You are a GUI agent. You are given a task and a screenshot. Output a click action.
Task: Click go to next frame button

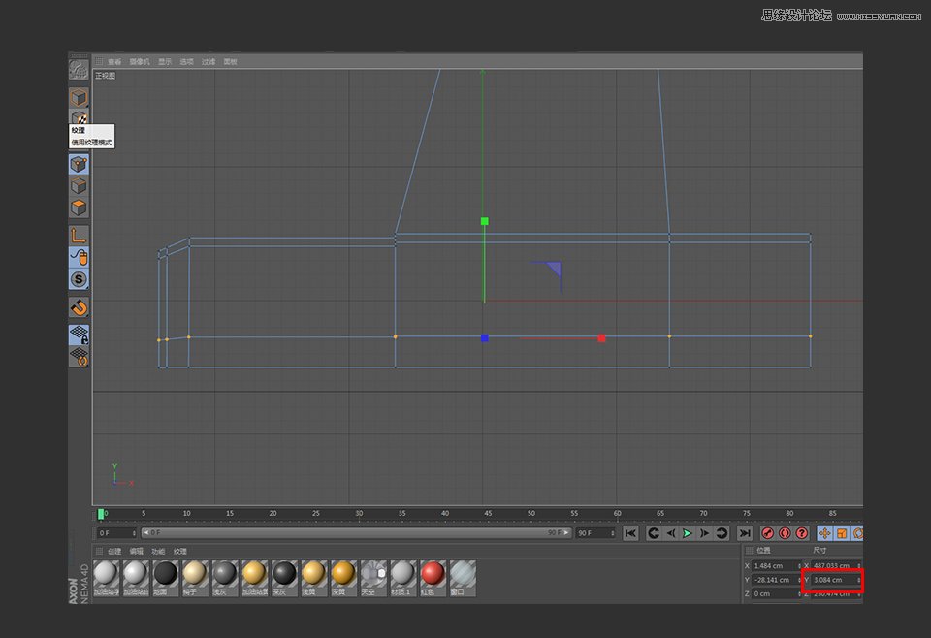pos(703,532)
